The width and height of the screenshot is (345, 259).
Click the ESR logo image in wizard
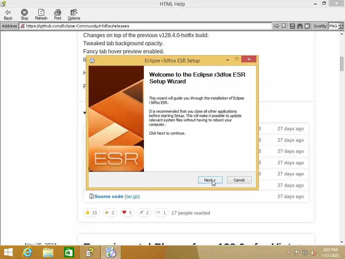tap(116, 159)
